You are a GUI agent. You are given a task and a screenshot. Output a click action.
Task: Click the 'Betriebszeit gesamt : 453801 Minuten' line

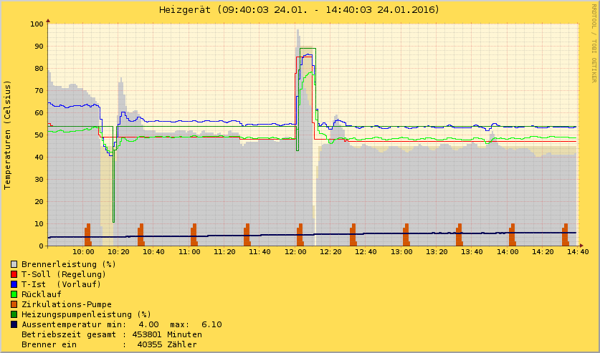(112, 334)
